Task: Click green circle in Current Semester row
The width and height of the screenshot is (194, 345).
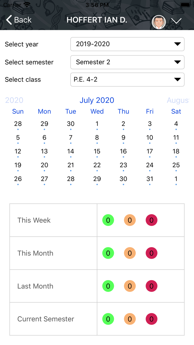Action: click(x=108, y=319)
